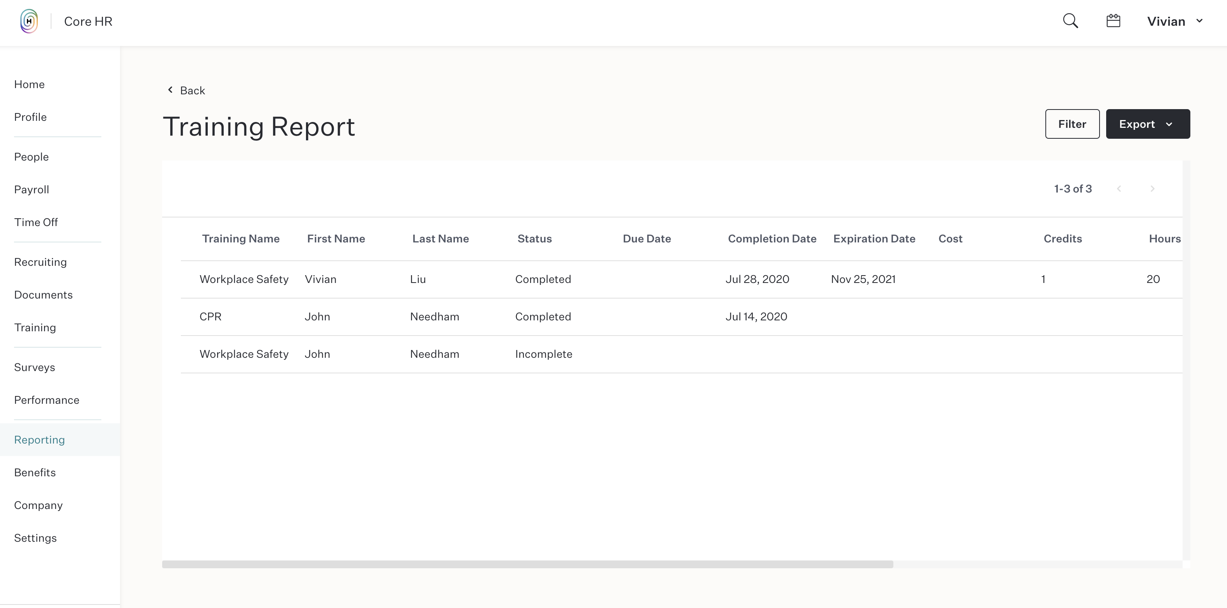
Task: Click the Training Name column header
Action: click(241, 239)
